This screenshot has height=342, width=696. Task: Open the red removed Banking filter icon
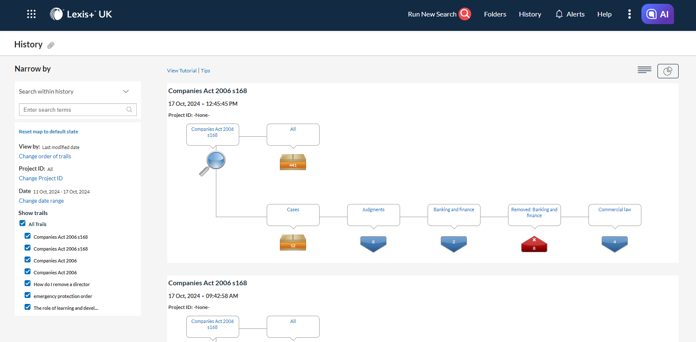[534, 244]
